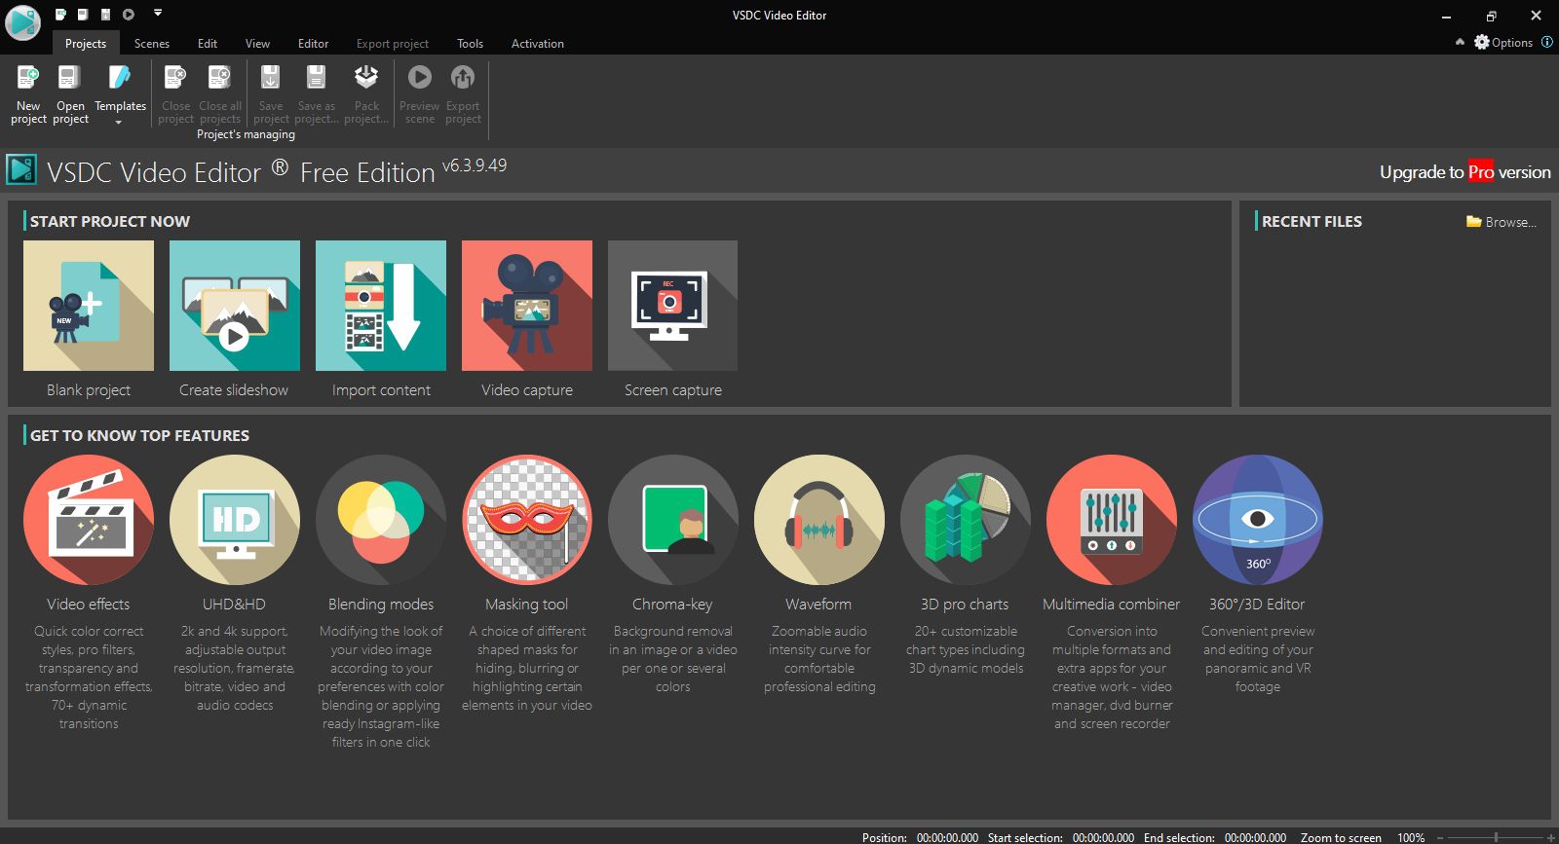Click Upgrade to Pro version link
The image size is (1559, 844).
(1464, 172)
